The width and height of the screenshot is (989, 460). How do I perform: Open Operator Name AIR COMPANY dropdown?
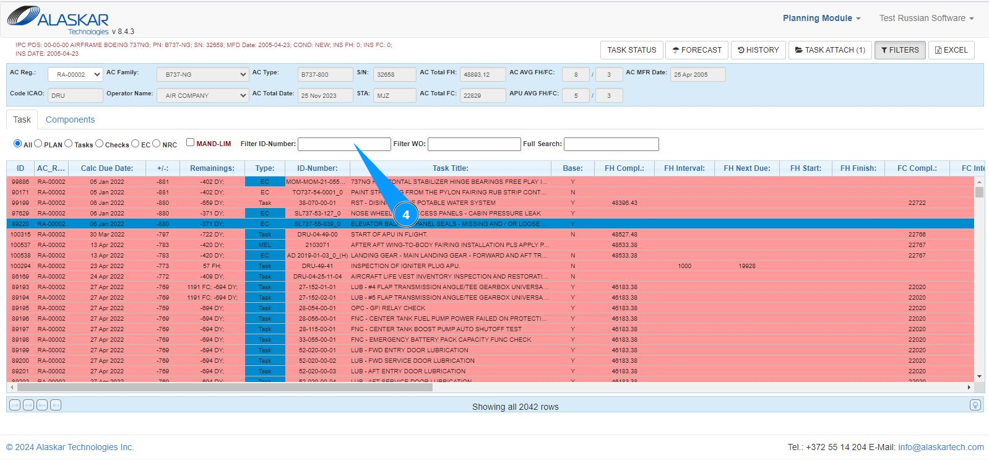202,96
